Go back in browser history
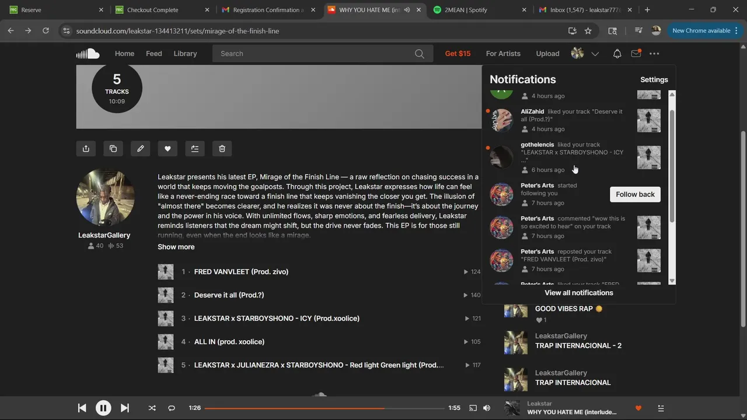747x420 pixels. 11,31
